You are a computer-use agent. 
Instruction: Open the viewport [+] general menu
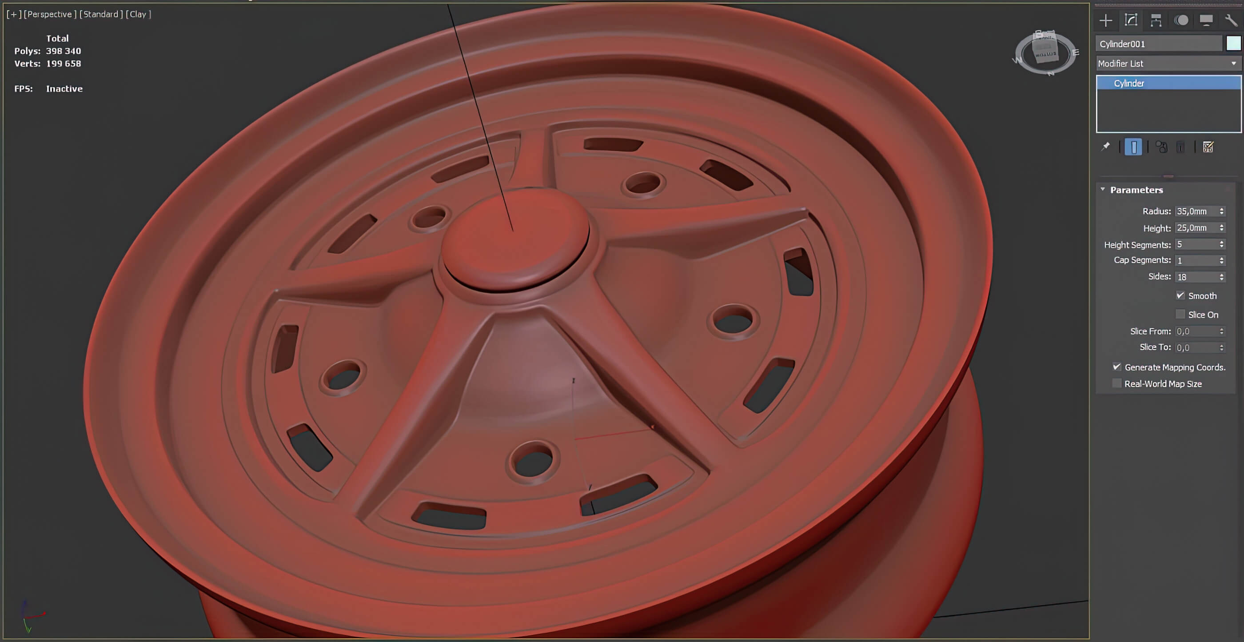click(x=14, y=15)
